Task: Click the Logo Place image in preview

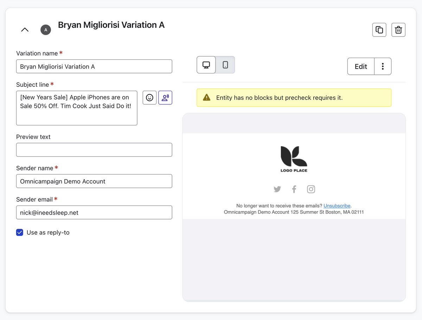Action: coord(294,159)
